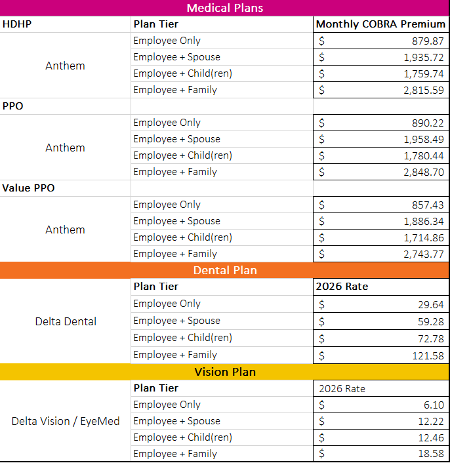Select the 2,815.59 HDHP family premium cell
Viewport: 450px width, 463px height.
coord(380,90)
